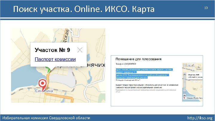This screenshot has width=215, height=121.
Task: Click the zoom slider track on small map
Action: 185,85
